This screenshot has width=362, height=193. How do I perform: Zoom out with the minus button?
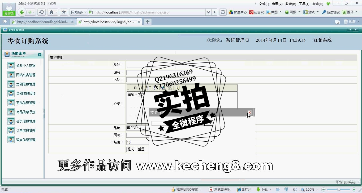tap(324, 190)
